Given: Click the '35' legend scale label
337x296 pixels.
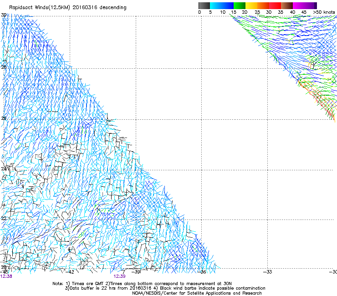Looking at the screenshot, I should point(281,12).
